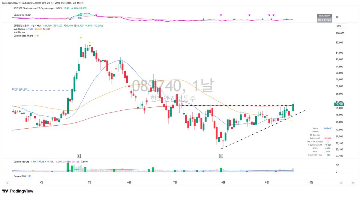Click the BENCHMARK header label

(324, 16)
